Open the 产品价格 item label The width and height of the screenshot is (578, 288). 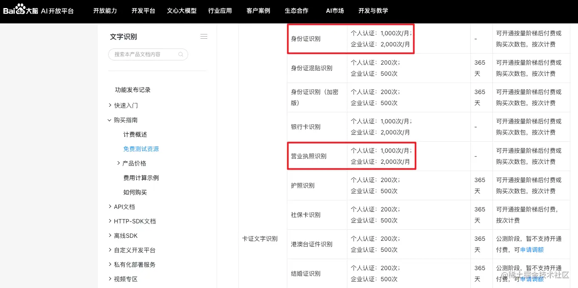pos(134,163)
